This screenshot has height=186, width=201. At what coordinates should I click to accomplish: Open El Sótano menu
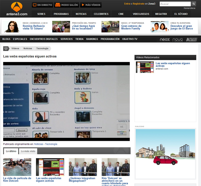pos(181,14)
